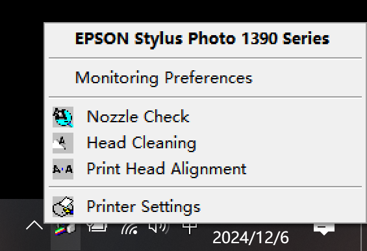
Task: Click the 2024/12/6 taskbar date
Action: click(x=251, y=237)
